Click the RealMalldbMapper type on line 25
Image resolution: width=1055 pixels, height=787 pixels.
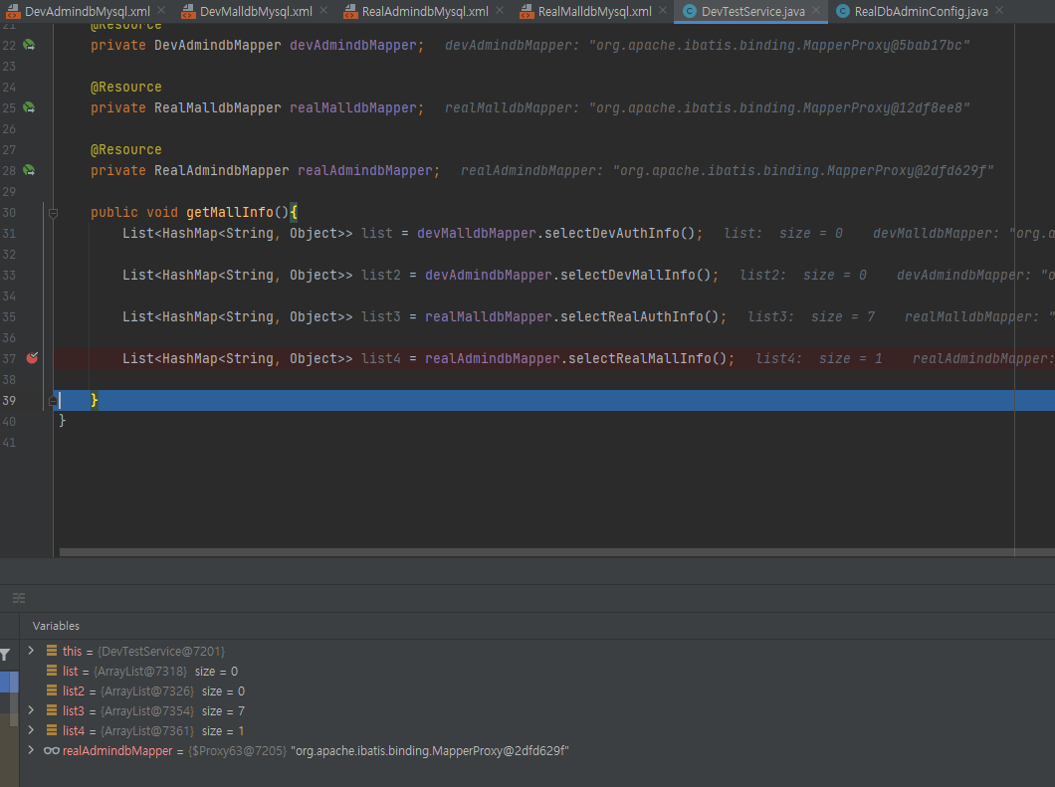pos(217,107)
